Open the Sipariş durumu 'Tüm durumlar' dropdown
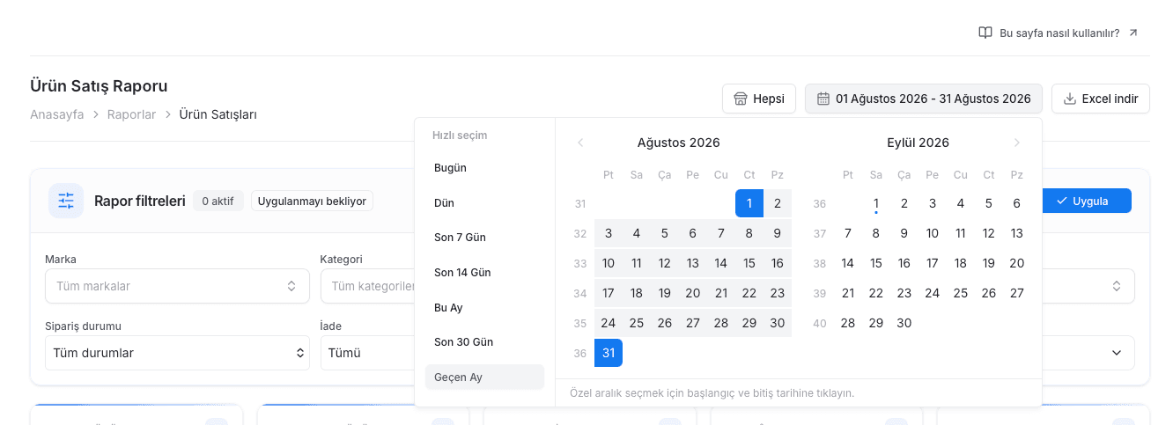1173x425 pixels. [177, 353]
